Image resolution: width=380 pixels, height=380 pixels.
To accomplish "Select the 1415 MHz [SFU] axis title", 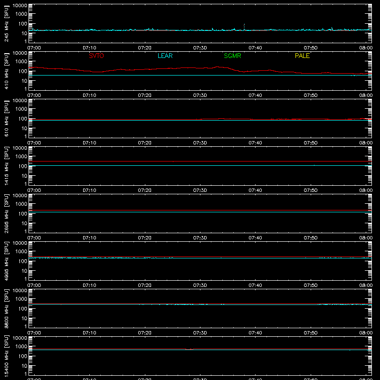I will point(7,166).
